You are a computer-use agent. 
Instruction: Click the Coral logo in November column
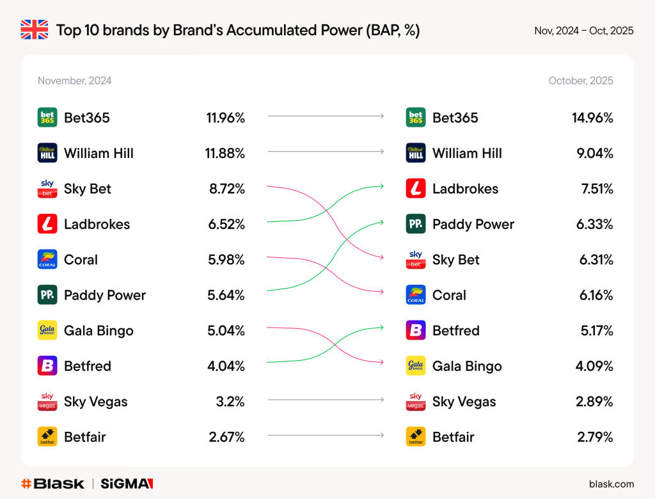coord(47,260)
